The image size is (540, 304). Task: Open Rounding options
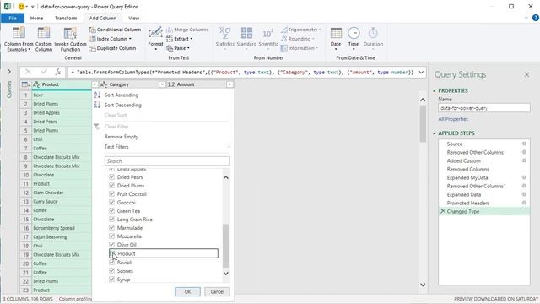pyautogui.click(x=298, y=39)
